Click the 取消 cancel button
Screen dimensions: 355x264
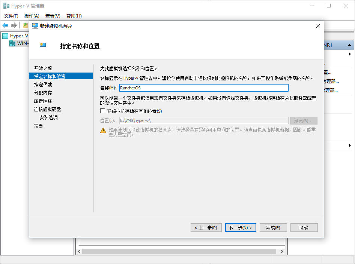[x=304, y=228]
